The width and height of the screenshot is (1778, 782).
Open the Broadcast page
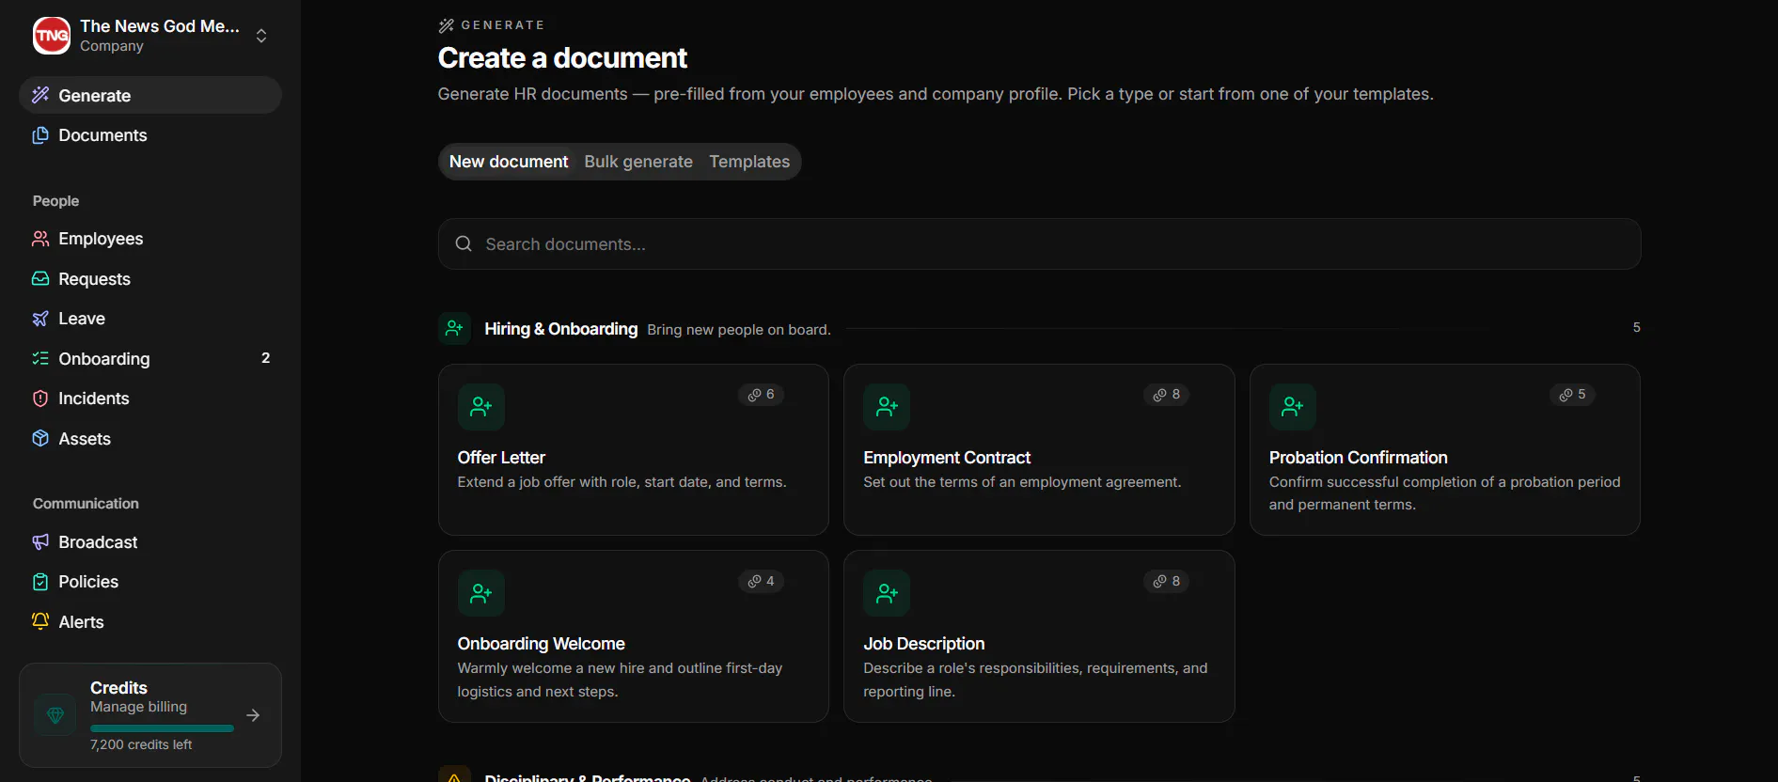[150, 542]
